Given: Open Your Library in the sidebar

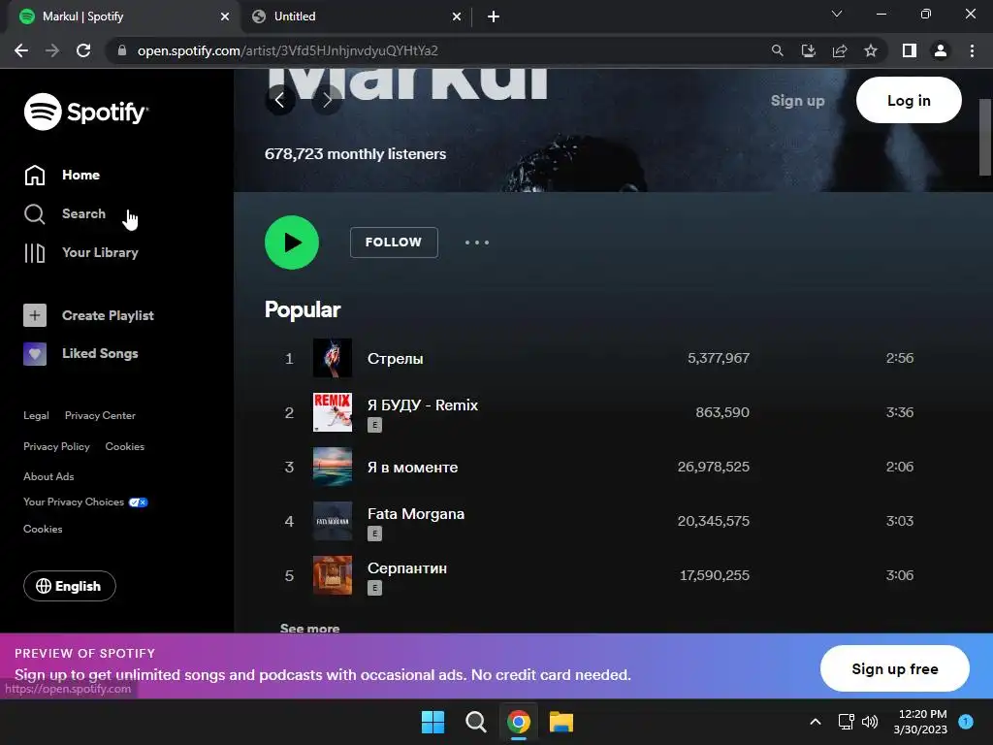Looking at the screenshot, I should (x=81, y=253).
